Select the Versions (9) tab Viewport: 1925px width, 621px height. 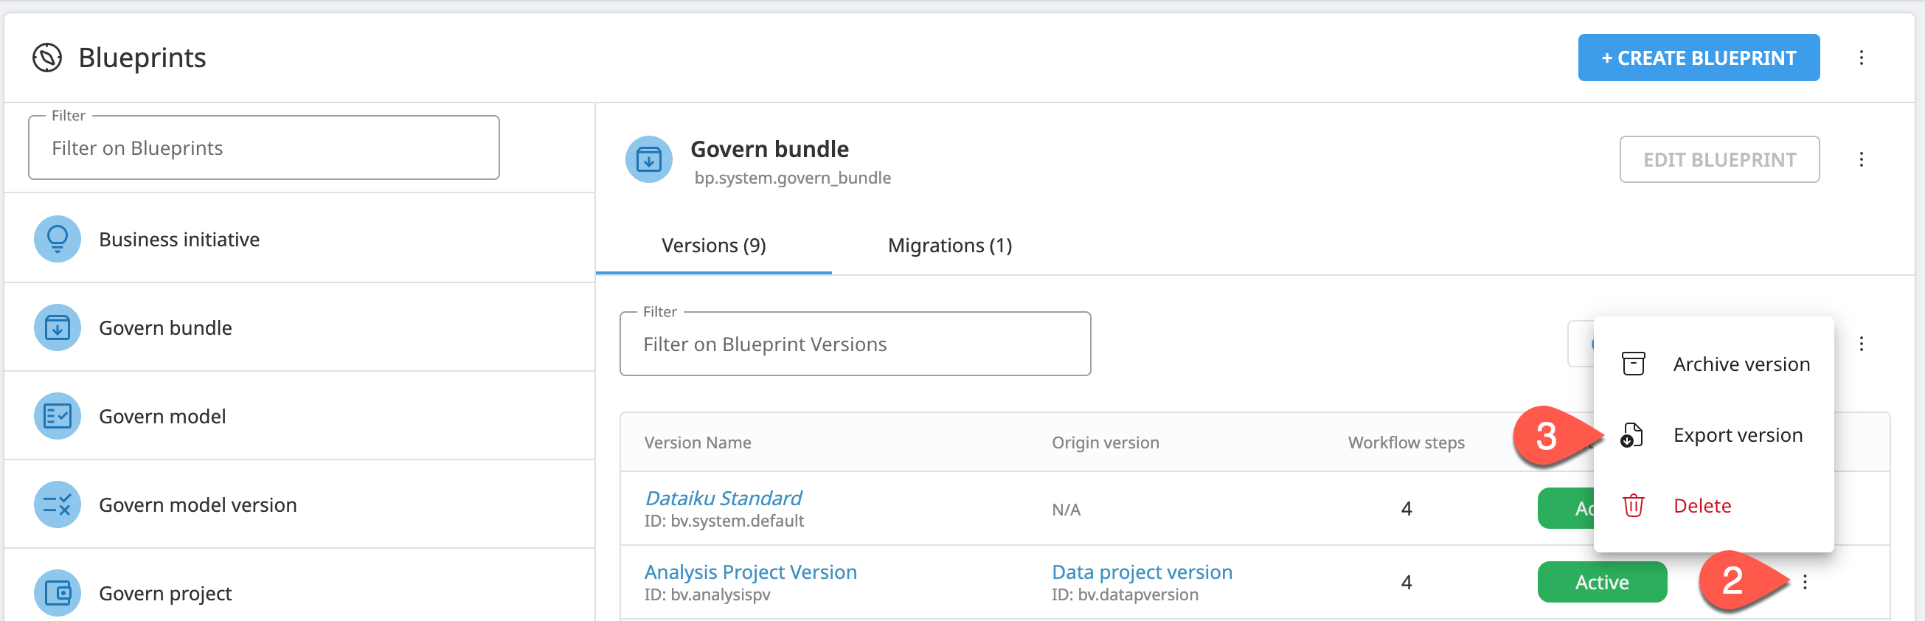coord(713,246)
